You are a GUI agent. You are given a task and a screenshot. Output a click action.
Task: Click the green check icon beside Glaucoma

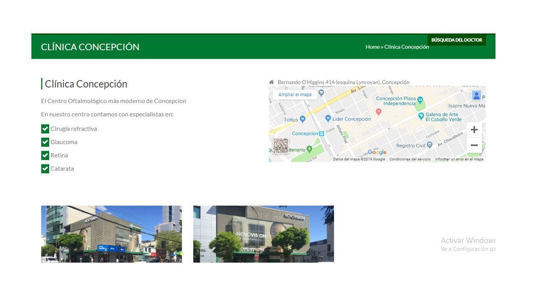45,142
